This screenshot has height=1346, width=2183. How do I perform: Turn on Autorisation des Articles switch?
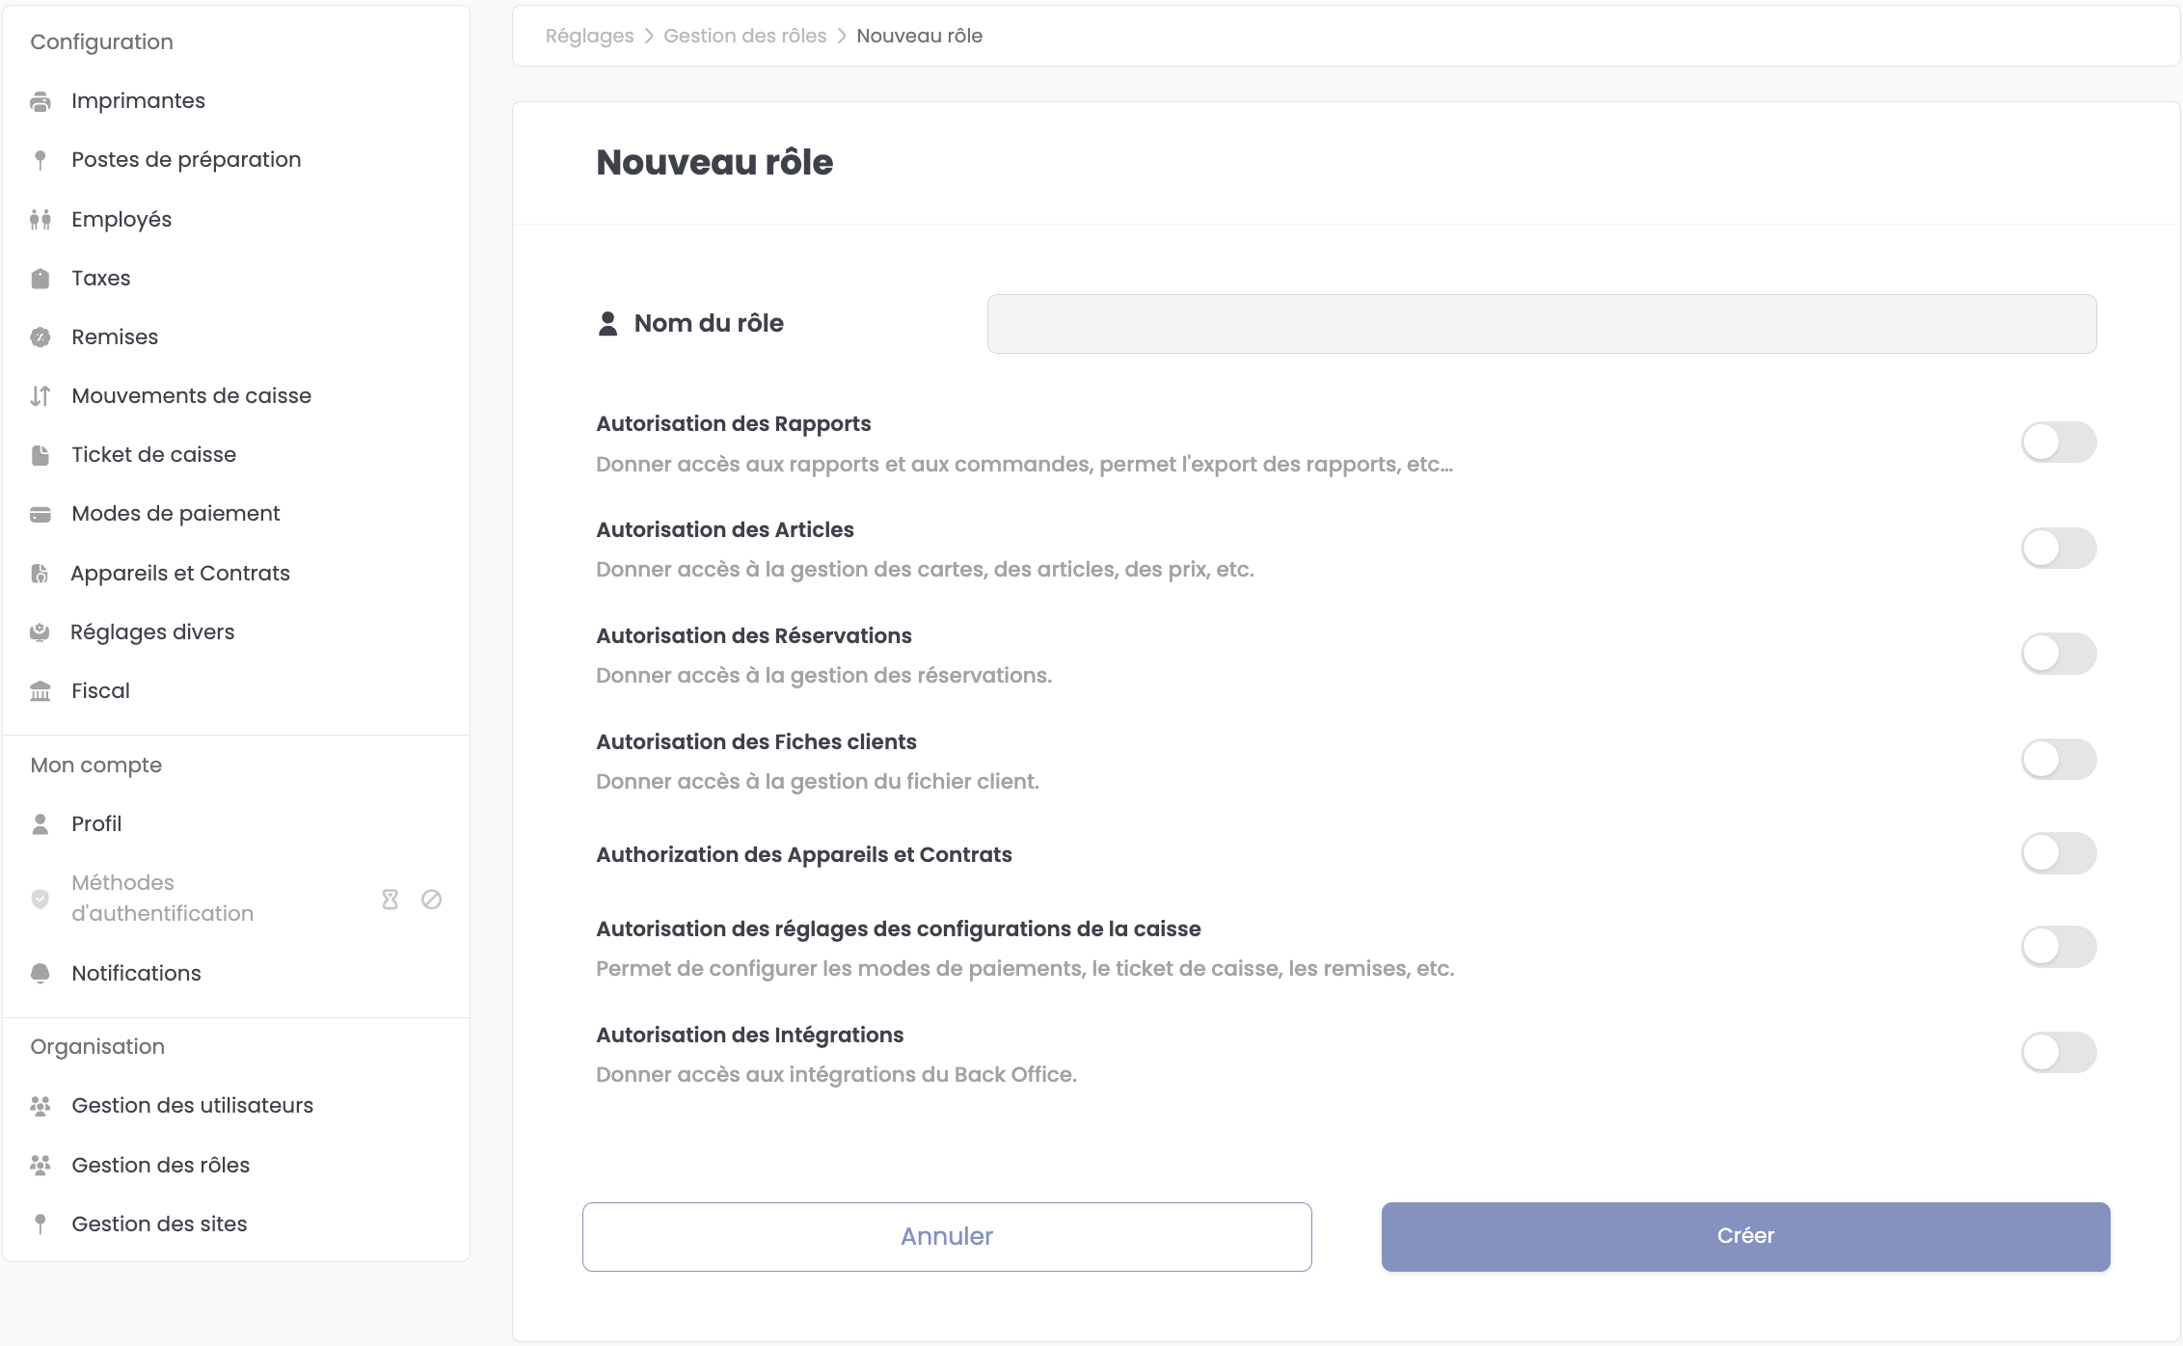(x=2058, y=549)
